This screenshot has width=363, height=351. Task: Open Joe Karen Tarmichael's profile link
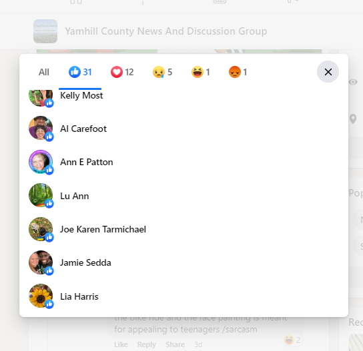[103, 229]
